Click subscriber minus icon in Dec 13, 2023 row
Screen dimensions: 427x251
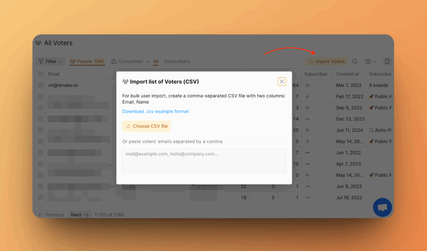[x=307, y=119]
